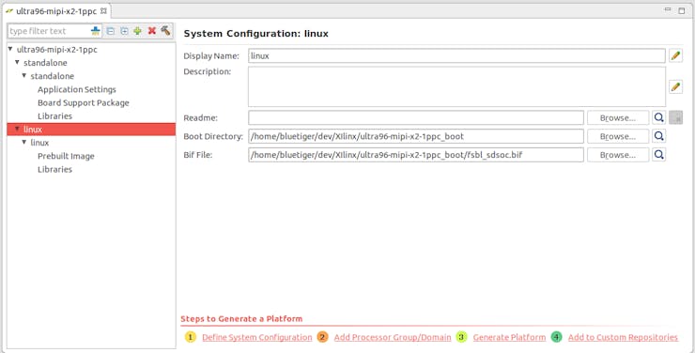Screen dimensions: 695x353
Task: Delete the selected item with the red X
Action: click(x=152, y=31)
